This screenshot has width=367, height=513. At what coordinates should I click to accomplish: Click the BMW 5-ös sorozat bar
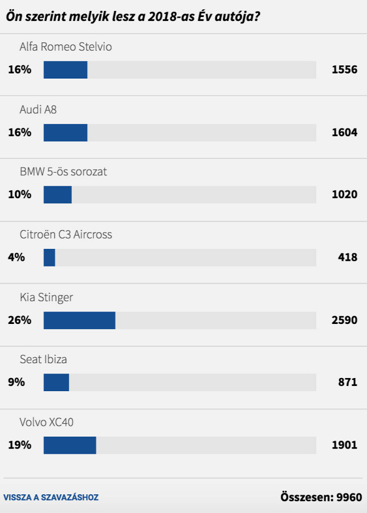180,195
